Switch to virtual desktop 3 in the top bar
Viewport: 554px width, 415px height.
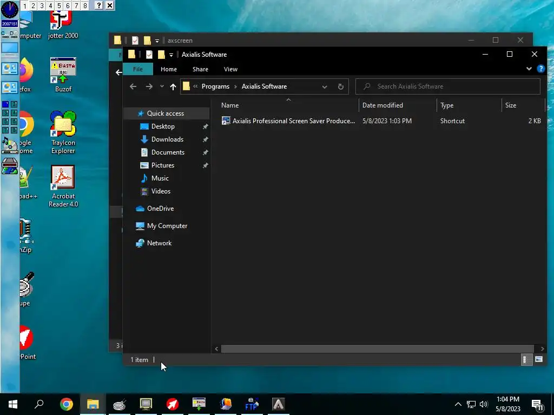pyautogui.click(x=42, y=5)
